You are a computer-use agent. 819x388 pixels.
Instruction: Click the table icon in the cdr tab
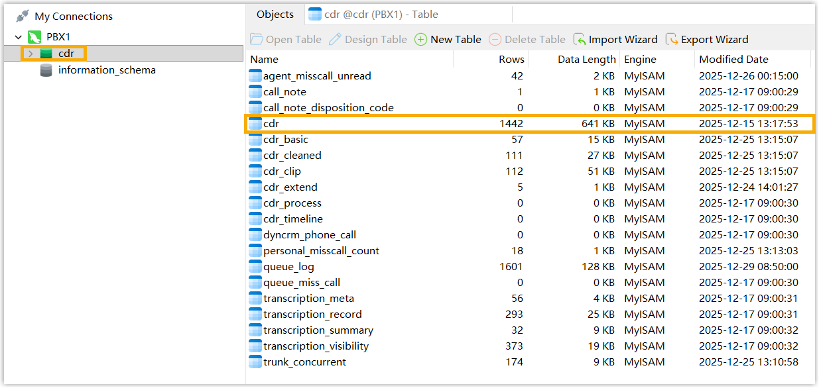314,14
